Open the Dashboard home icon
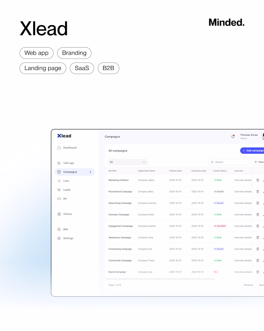Viewport: 264px width, 331px height. (59, 148)
